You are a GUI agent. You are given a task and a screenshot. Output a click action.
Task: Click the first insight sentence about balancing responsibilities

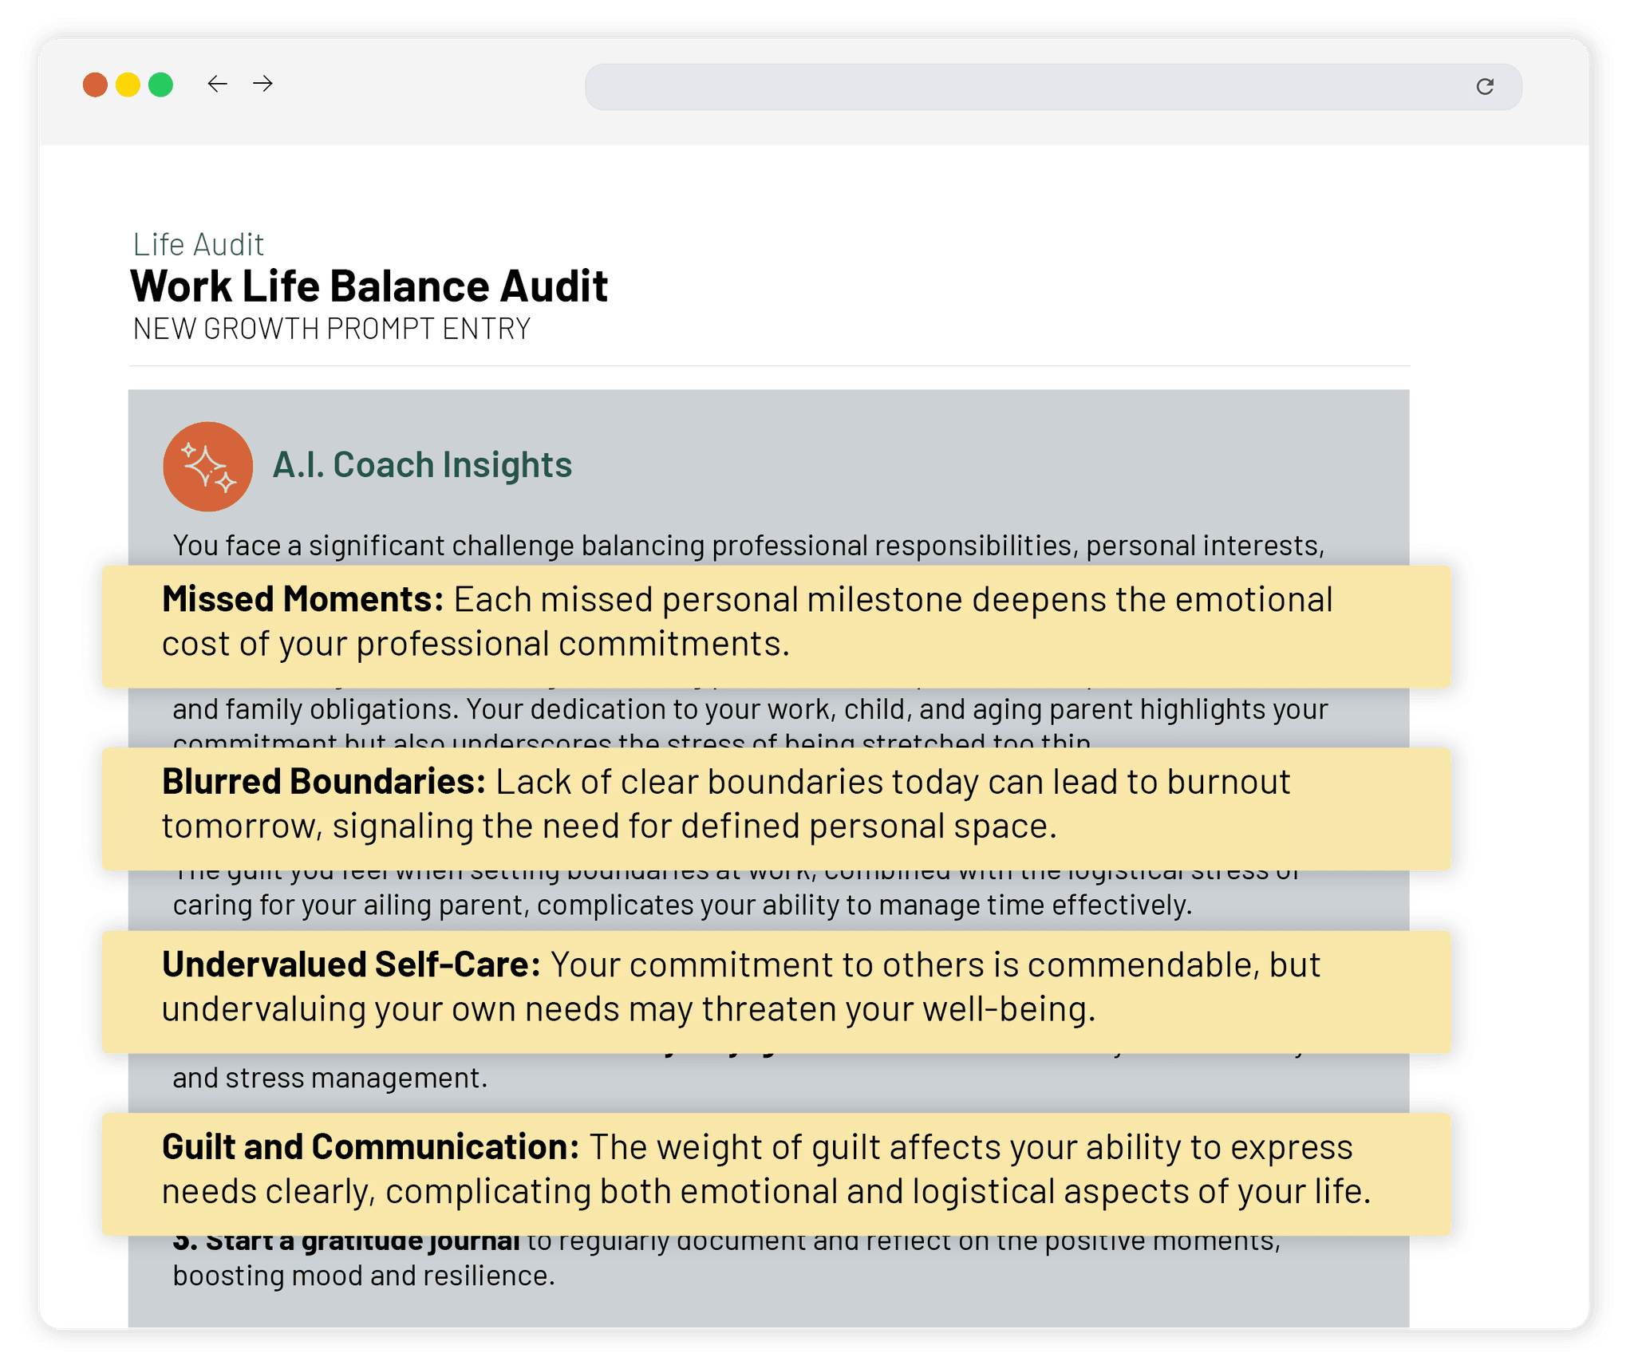(748, 546)
